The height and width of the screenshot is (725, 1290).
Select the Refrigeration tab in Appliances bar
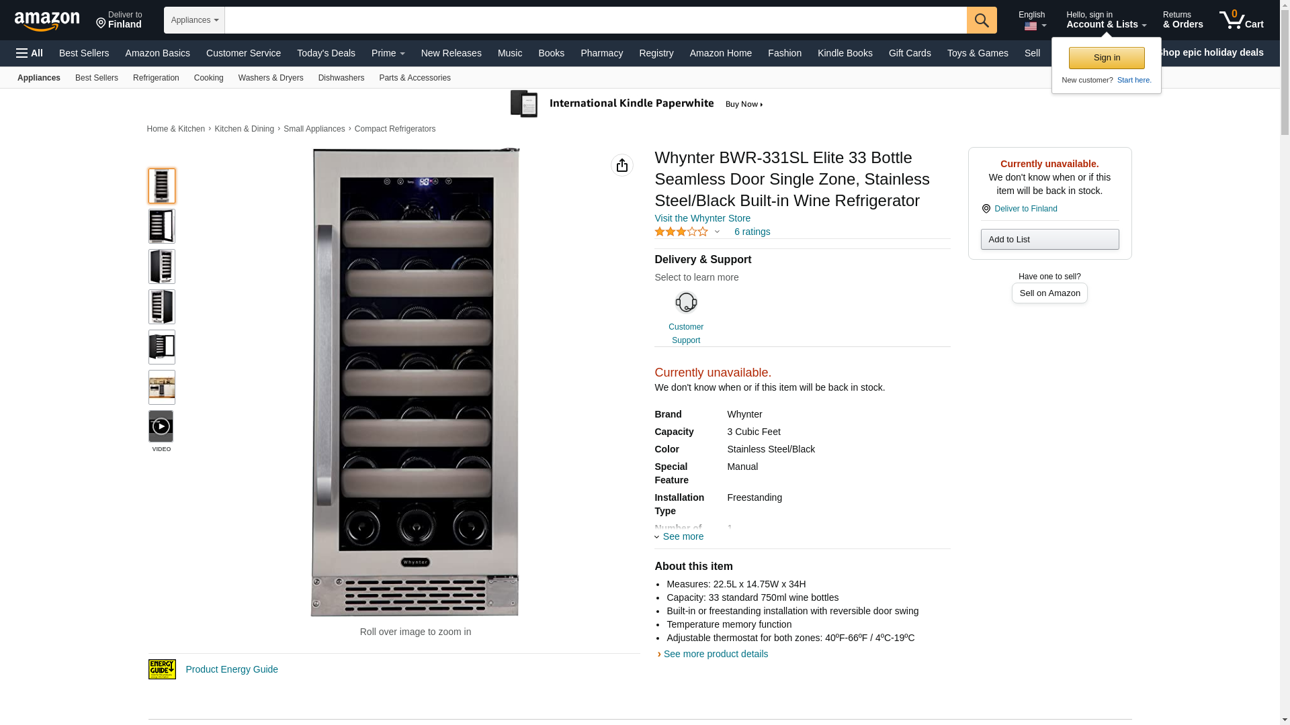coord(156,78)
